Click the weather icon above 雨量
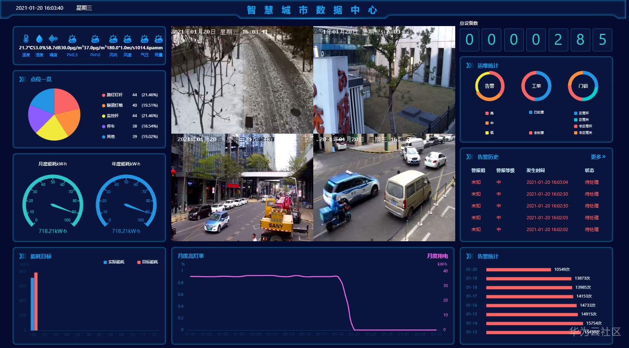 point(159,39)
